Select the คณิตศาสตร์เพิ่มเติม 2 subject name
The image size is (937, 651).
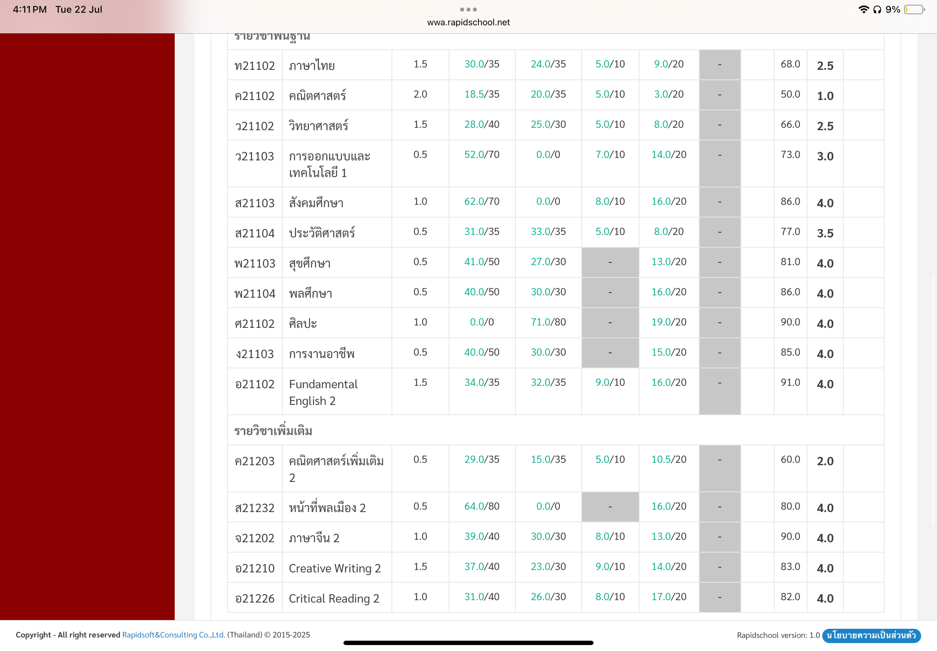pyautogui.click(x=336, y=469)
